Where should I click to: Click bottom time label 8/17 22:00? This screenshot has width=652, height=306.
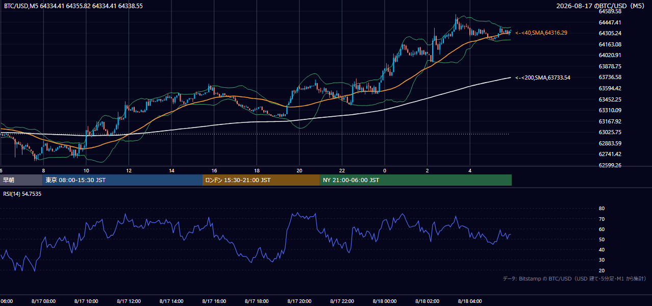click(342, 301)
